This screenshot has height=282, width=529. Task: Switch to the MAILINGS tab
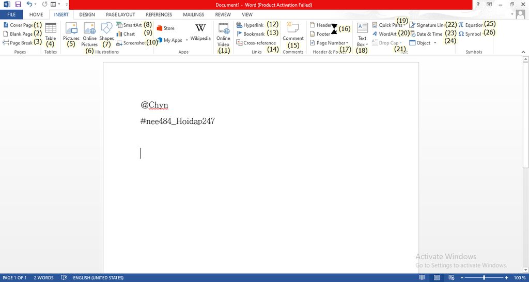pos(194,14)
